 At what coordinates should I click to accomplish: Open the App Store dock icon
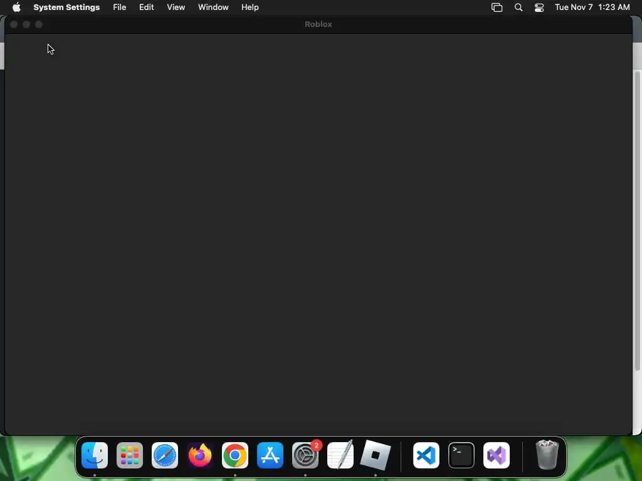270,455
